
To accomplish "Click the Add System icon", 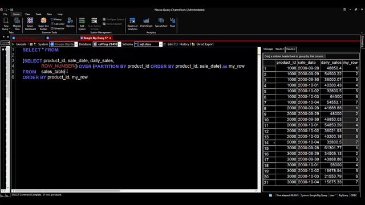I will tap(82, 24).
